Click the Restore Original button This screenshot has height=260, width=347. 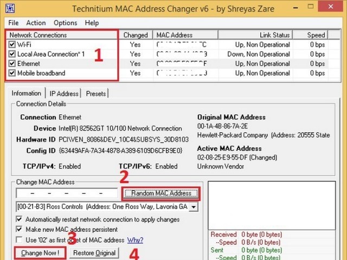pyautogui.click(x=94, y=253)
